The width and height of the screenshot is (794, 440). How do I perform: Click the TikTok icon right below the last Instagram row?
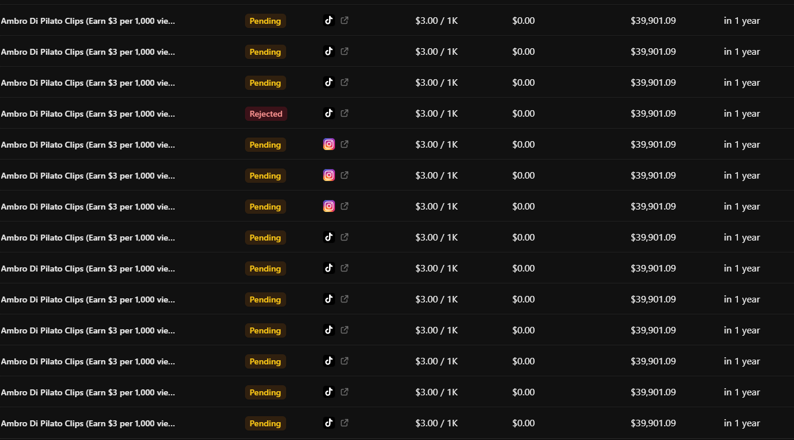click(328, 237)
